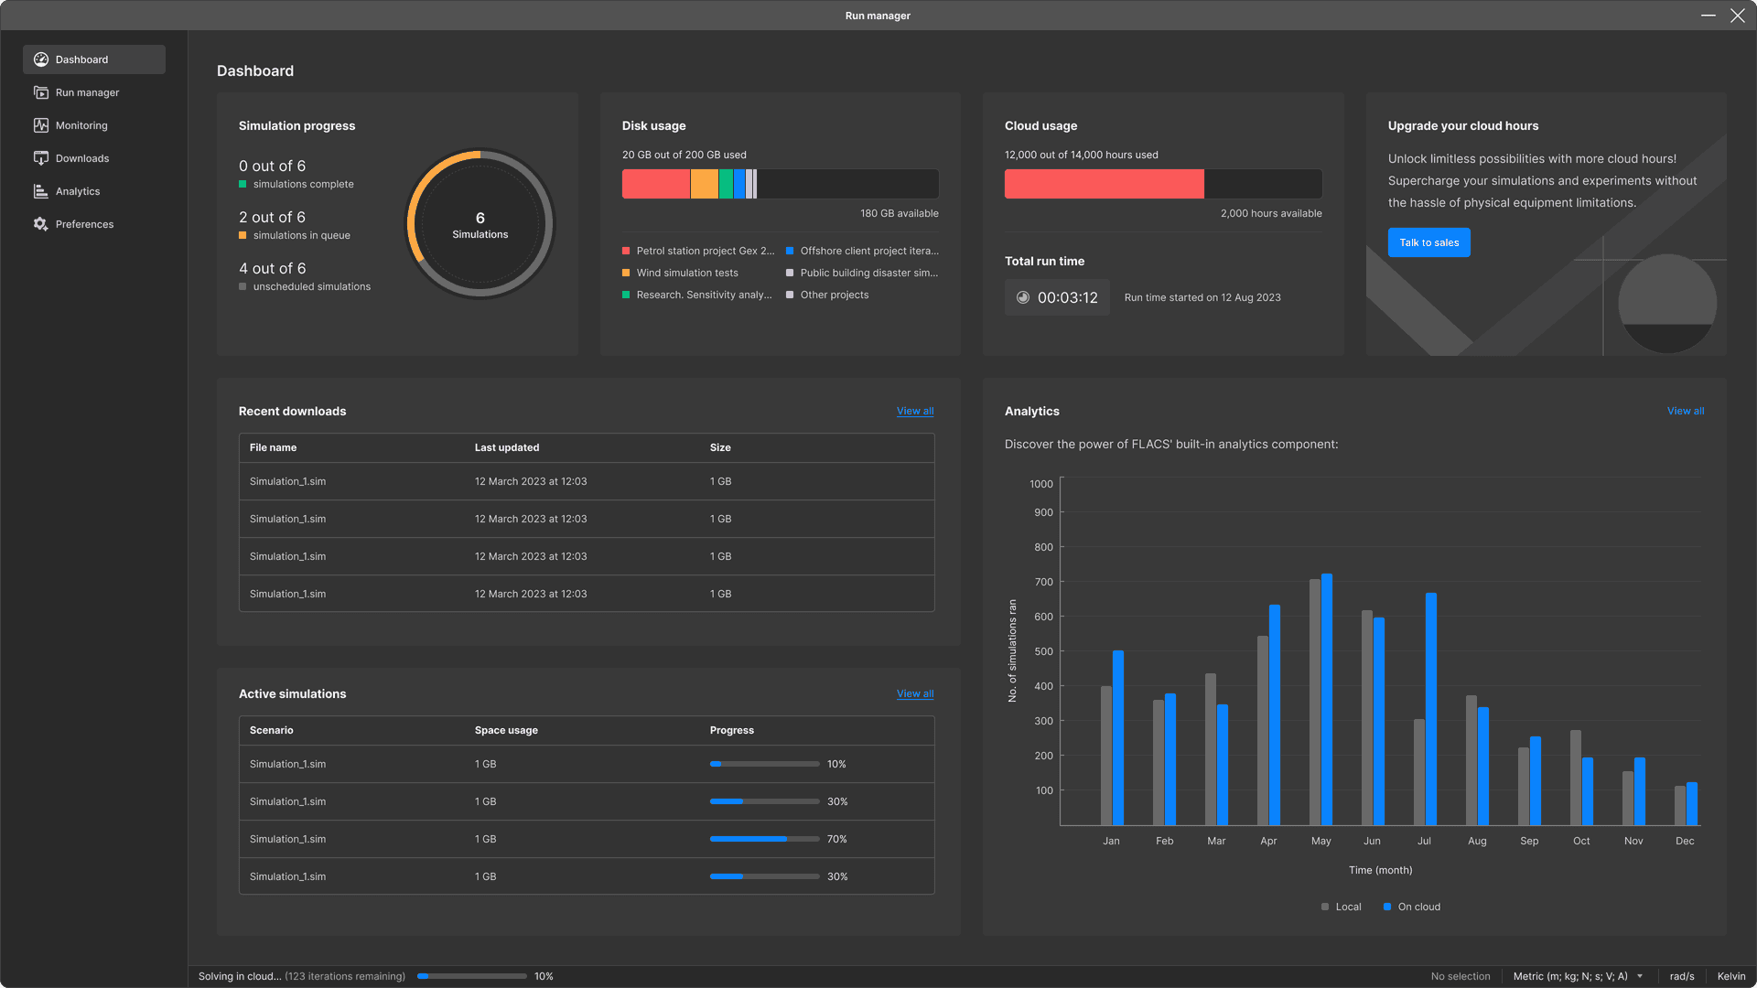
Task: Select the Run manager title bar
Action: [x=878, y=15]
